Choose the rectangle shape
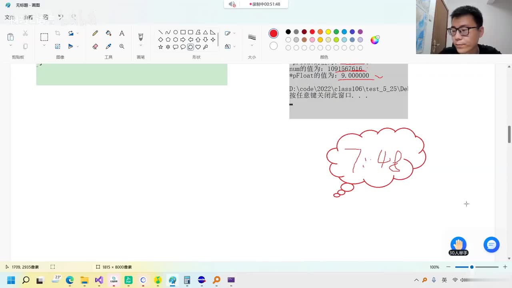Screen dimensions: 512x288 183,32
